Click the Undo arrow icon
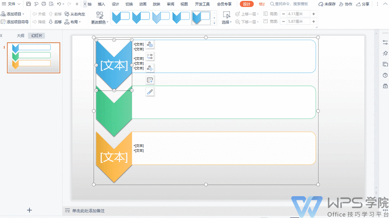 59,4
